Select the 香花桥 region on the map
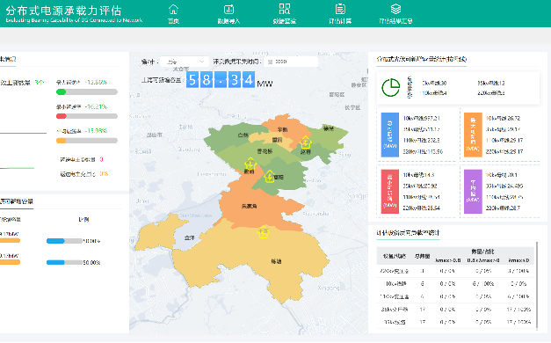 coord(265,151)
